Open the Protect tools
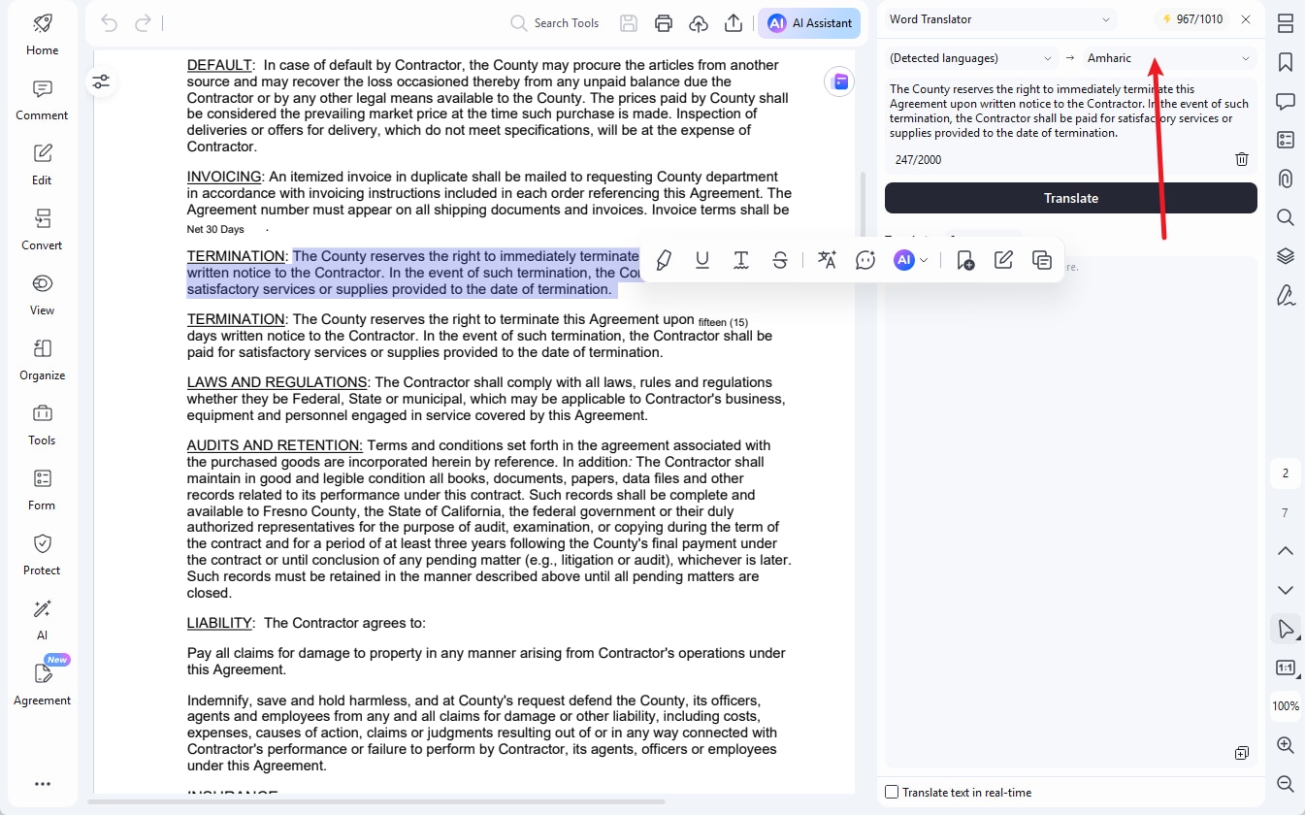Viewport: 1305px width, 815px height. pos(42,556)
